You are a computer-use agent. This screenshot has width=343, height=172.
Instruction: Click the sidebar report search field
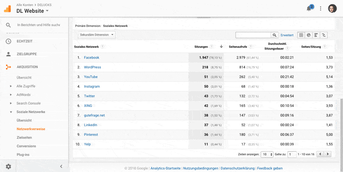coord(39,25)
